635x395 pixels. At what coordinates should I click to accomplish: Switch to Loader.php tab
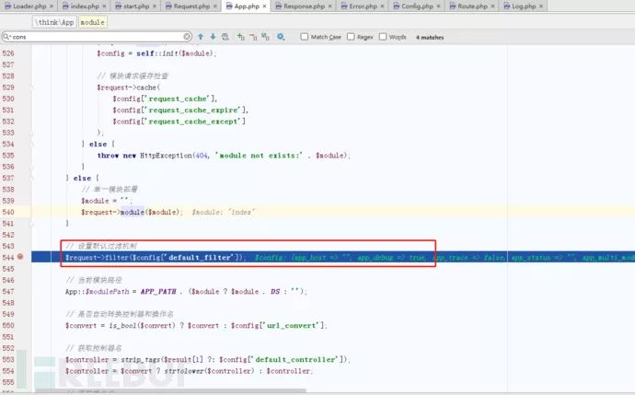pos(26,6)
